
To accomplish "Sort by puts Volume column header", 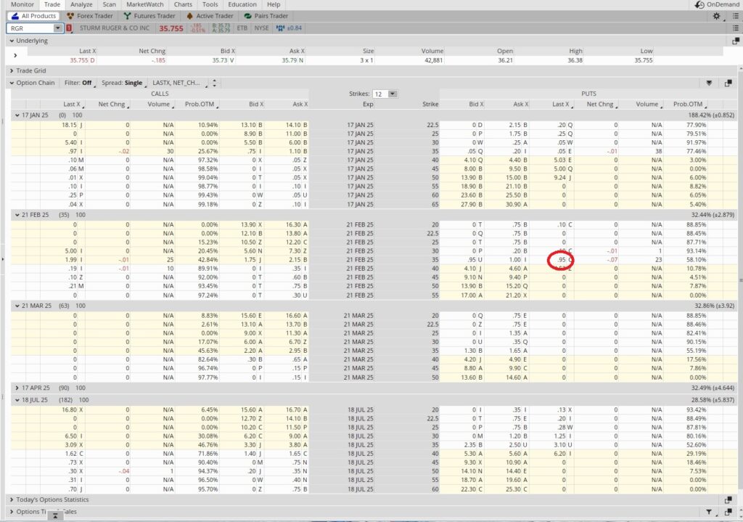I will pyautogui.click(x=648, y=105).
